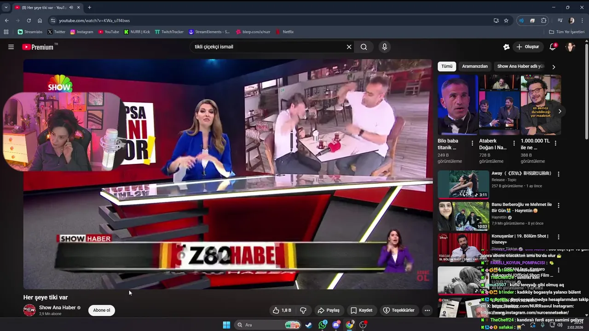This screenshot has height=331, width=589.
Task: Open options for the Ataberk Doğan short
Action: [514, 143]
